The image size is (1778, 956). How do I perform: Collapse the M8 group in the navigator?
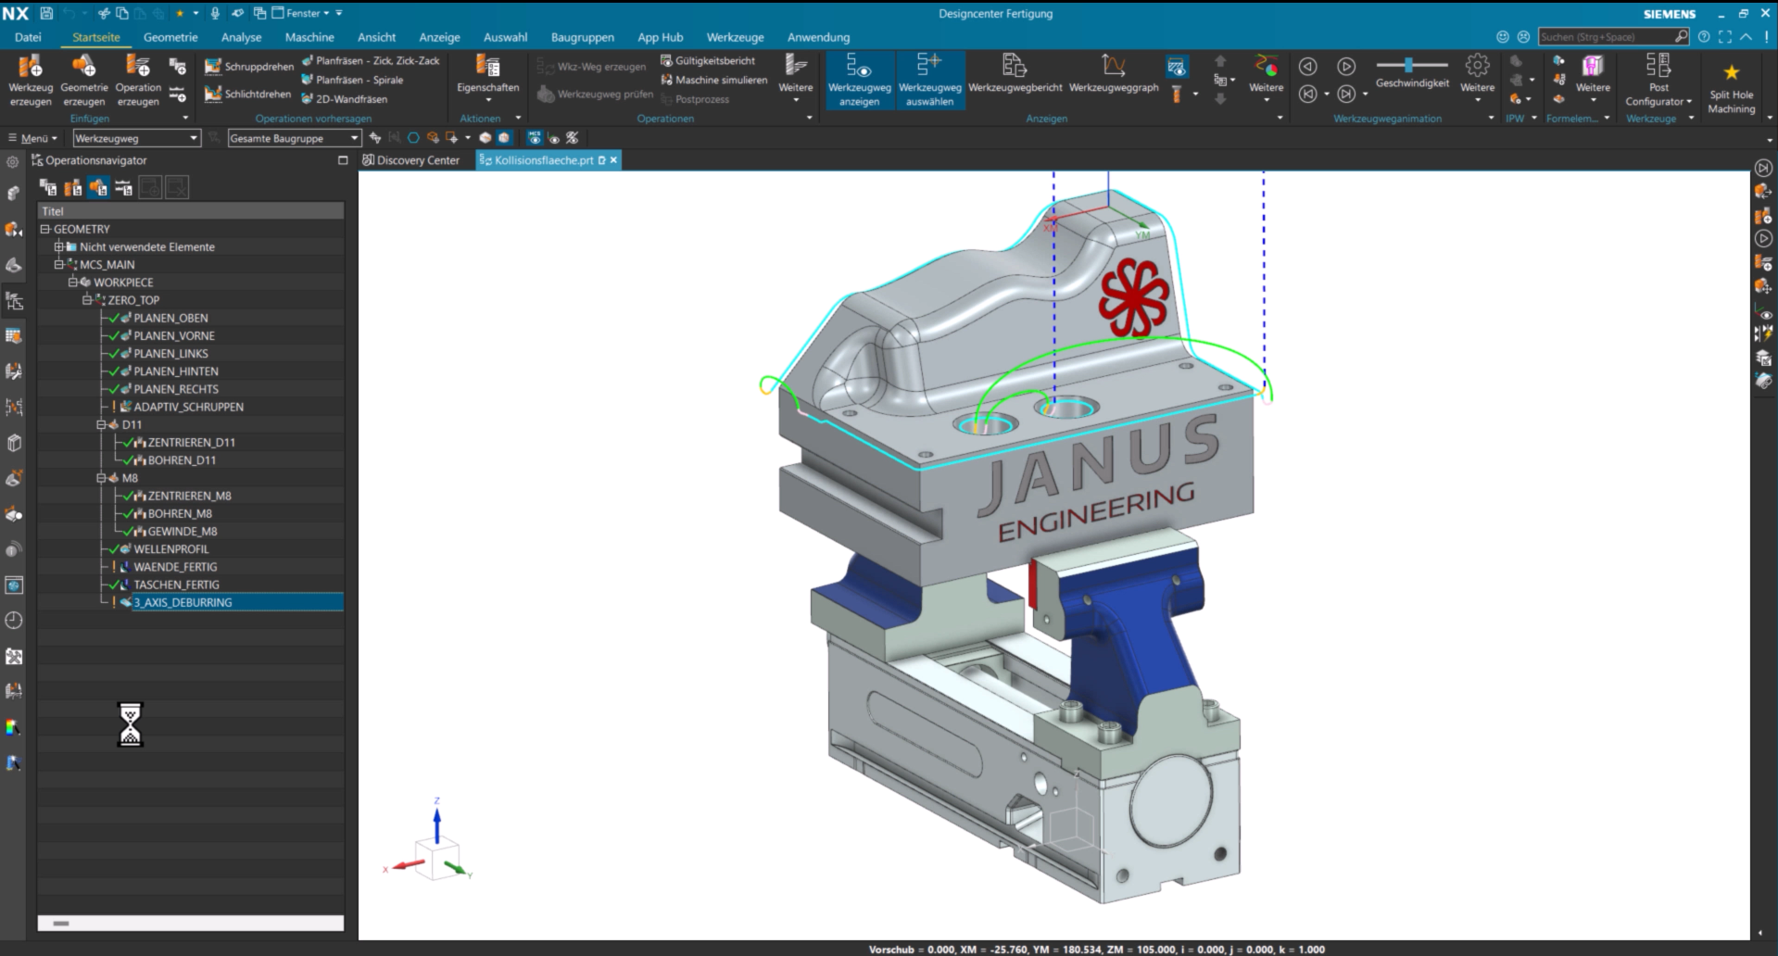[102, 478]
